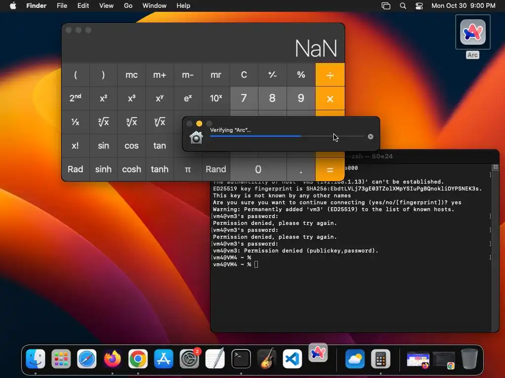The height and width of the screenshot is (378, 505).
Task: Click the equals key in Calculator
Action: pos(330,169)
